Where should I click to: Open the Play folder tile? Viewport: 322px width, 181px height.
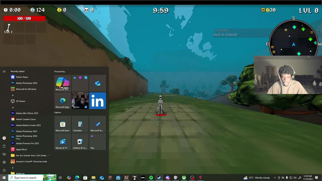coord(98,142)
